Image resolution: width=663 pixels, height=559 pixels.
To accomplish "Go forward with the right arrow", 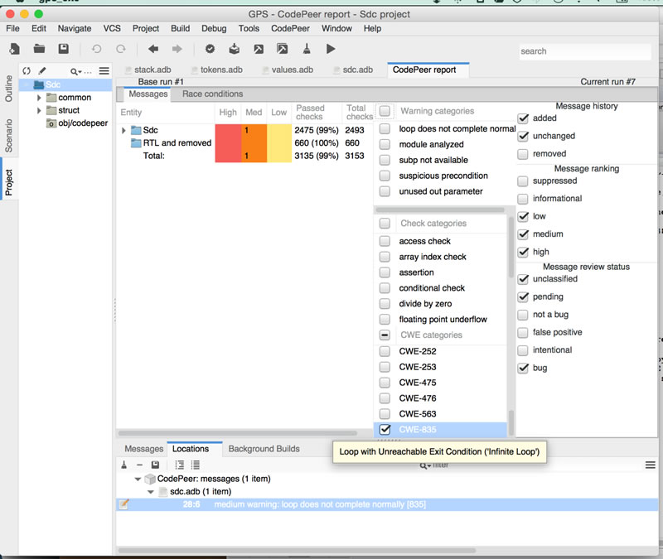I will [x=177, y=49].
